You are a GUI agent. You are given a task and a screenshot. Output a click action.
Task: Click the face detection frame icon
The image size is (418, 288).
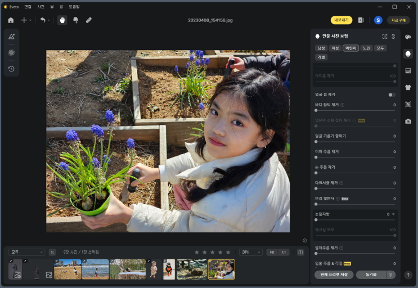(x=385, y=37)
